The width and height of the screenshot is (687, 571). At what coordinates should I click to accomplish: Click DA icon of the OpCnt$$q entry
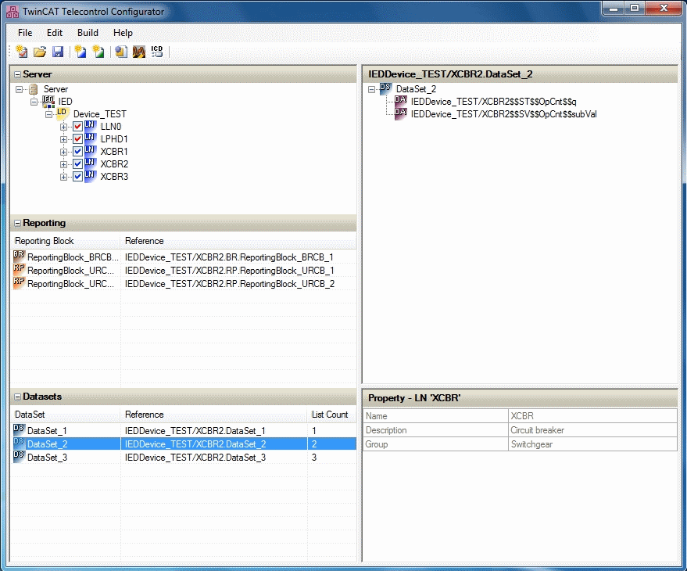pyautogui.click(x=400, y=102)
